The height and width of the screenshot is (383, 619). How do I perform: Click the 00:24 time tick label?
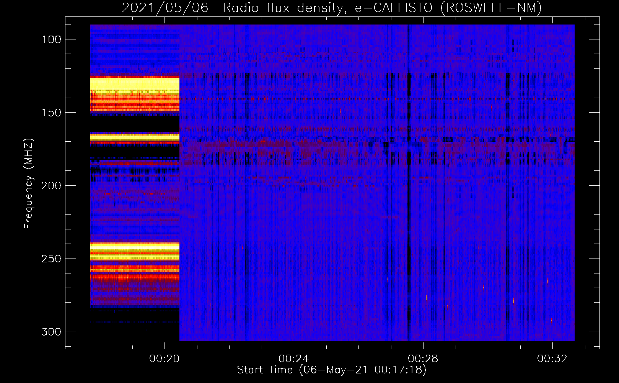294,359
